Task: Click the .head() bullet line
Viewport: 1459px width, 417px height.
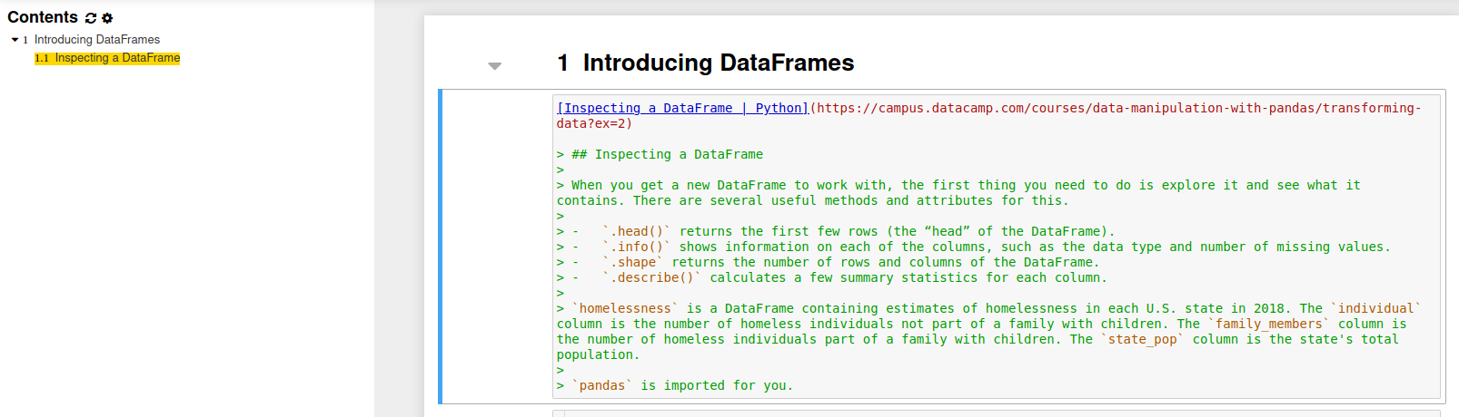Action: tap(854, 231)
